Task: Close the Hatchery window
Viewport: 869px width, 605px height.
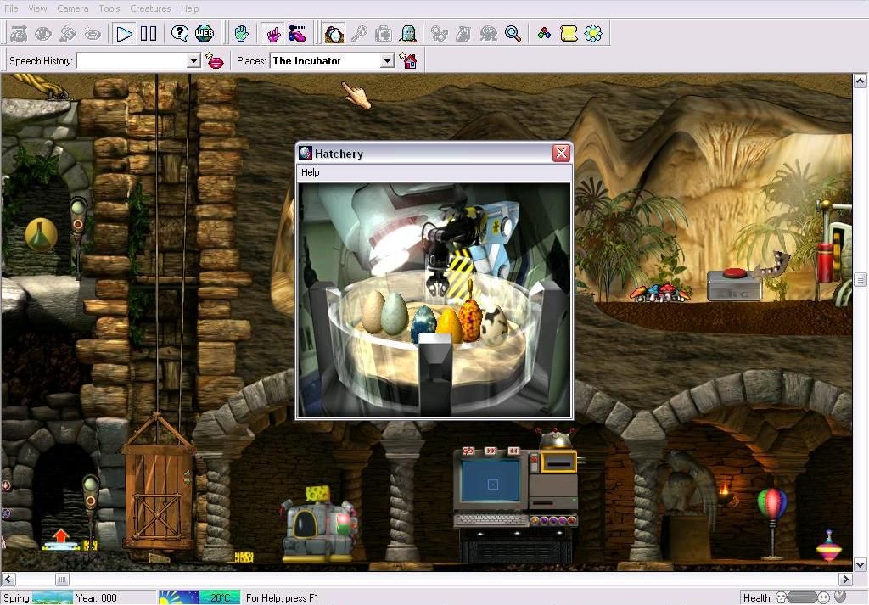Action: 561,154
